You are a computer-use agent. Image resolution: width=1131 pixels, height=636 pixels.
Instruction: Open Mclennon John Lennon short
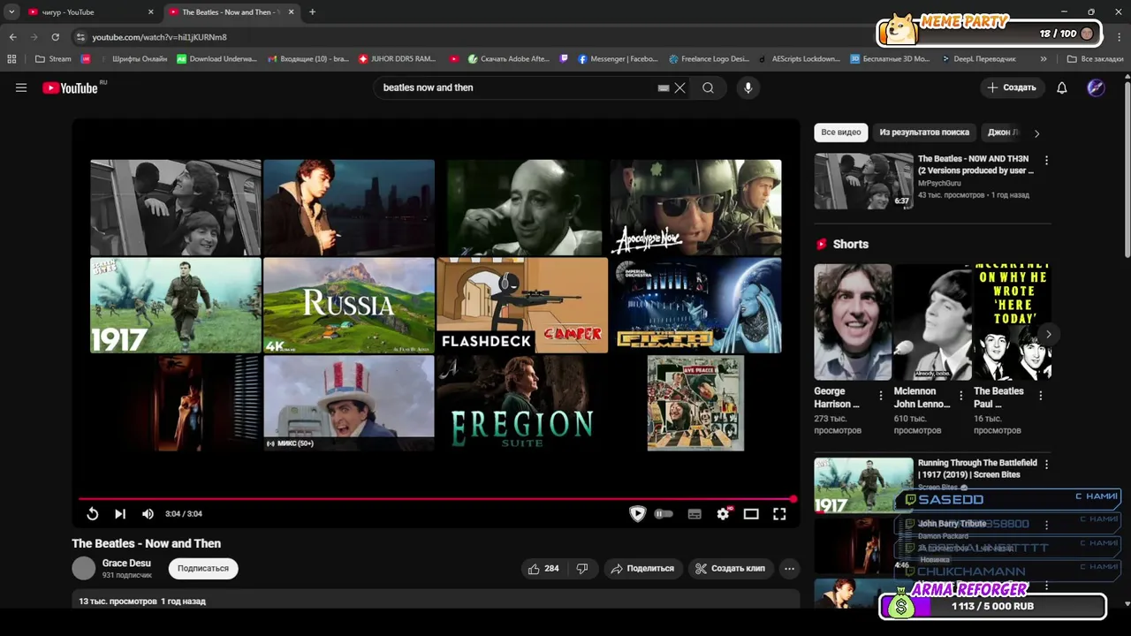(932, 322)
